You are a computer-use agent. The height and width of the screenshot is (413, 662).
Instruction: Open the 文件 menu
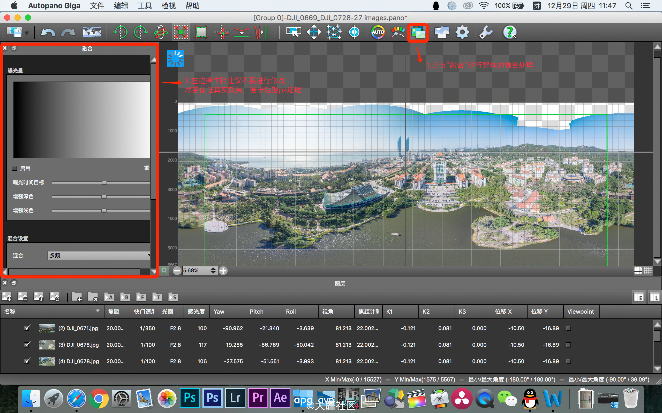point(97,6)
